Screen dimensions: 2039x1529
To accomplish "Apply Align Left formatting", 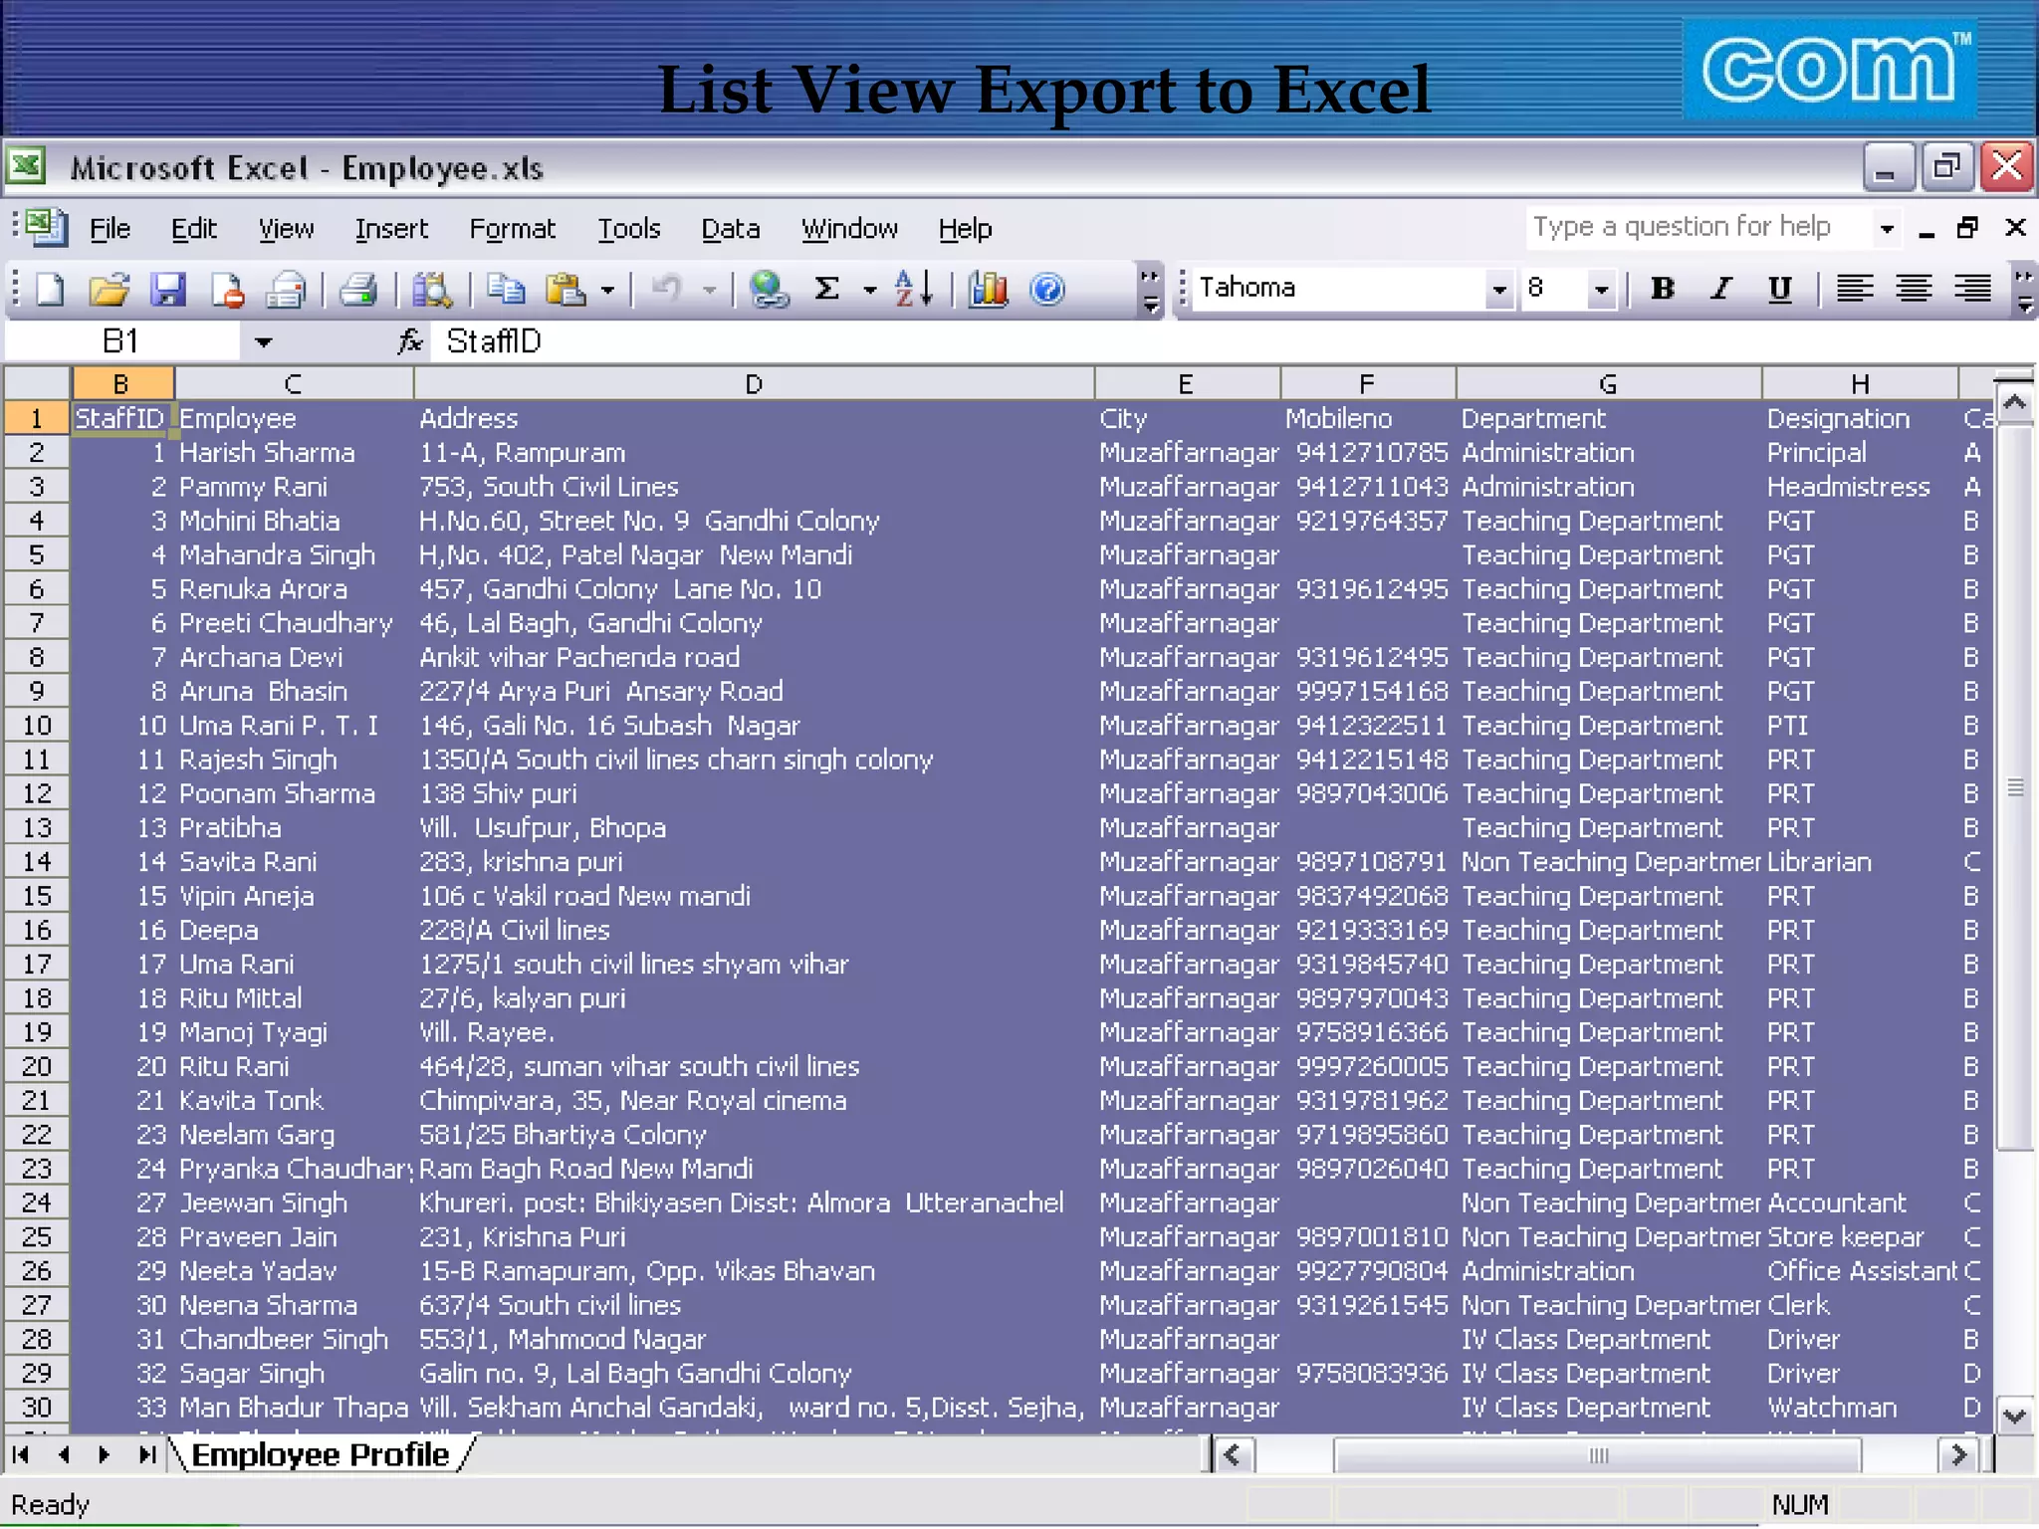I will tap(1854, 289).
